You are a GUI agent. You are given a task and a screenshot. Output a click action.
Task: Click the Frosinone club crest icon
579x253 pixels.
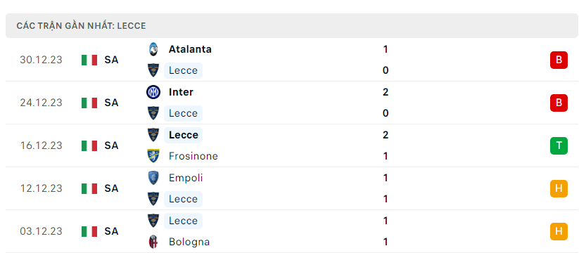tap(153, 156)
